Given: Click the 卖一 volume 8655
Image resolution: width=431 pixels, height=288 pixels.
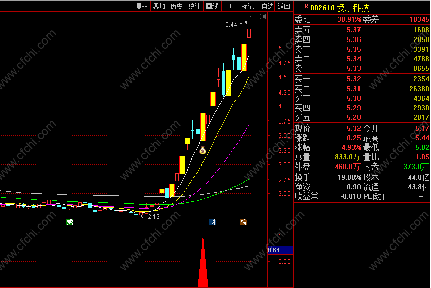Looking at the screenshot, I should click(421, 68).
